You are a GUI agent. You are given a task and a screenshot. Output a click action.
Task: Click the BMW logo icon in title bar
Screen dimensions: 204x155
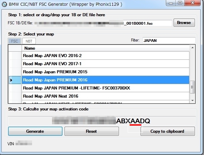click(x=4, y=4)
